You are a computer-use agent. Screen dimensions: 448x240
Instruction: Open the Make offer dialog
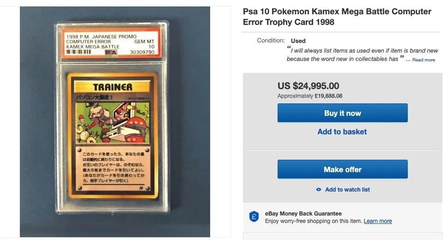click(342, 169)
